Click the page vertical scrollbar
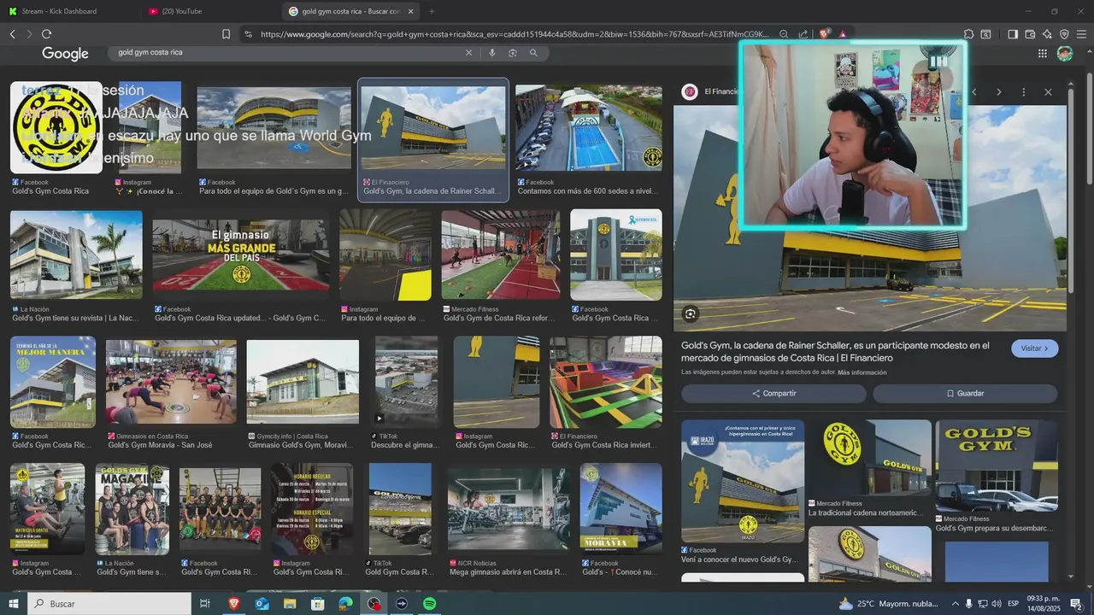The width and height of the screenshot is (1094, 615). tap(1089, 128)
